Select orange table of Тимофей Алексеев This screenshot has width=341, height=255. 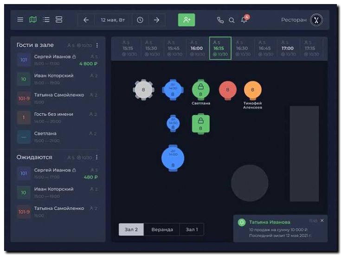click(x=252, y=90)
